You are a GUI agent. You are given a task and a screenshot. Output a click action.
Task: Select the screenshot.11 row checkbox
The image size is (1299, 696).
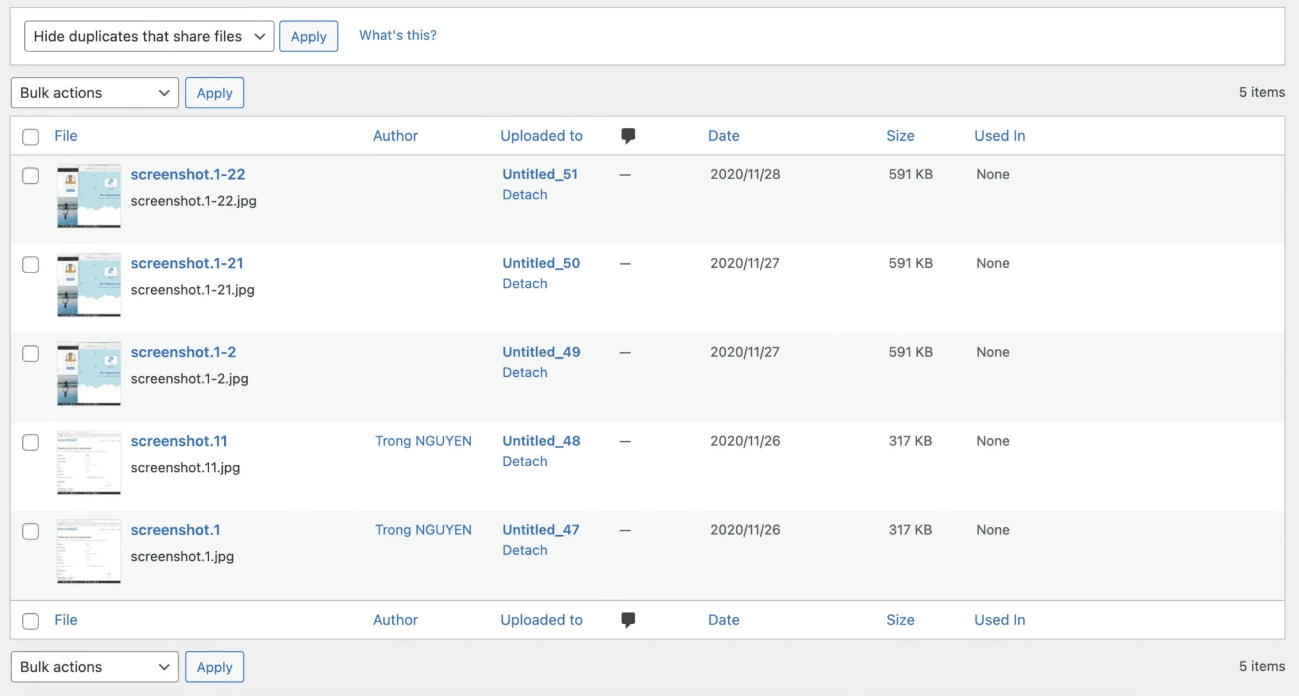tap(31, 442)
